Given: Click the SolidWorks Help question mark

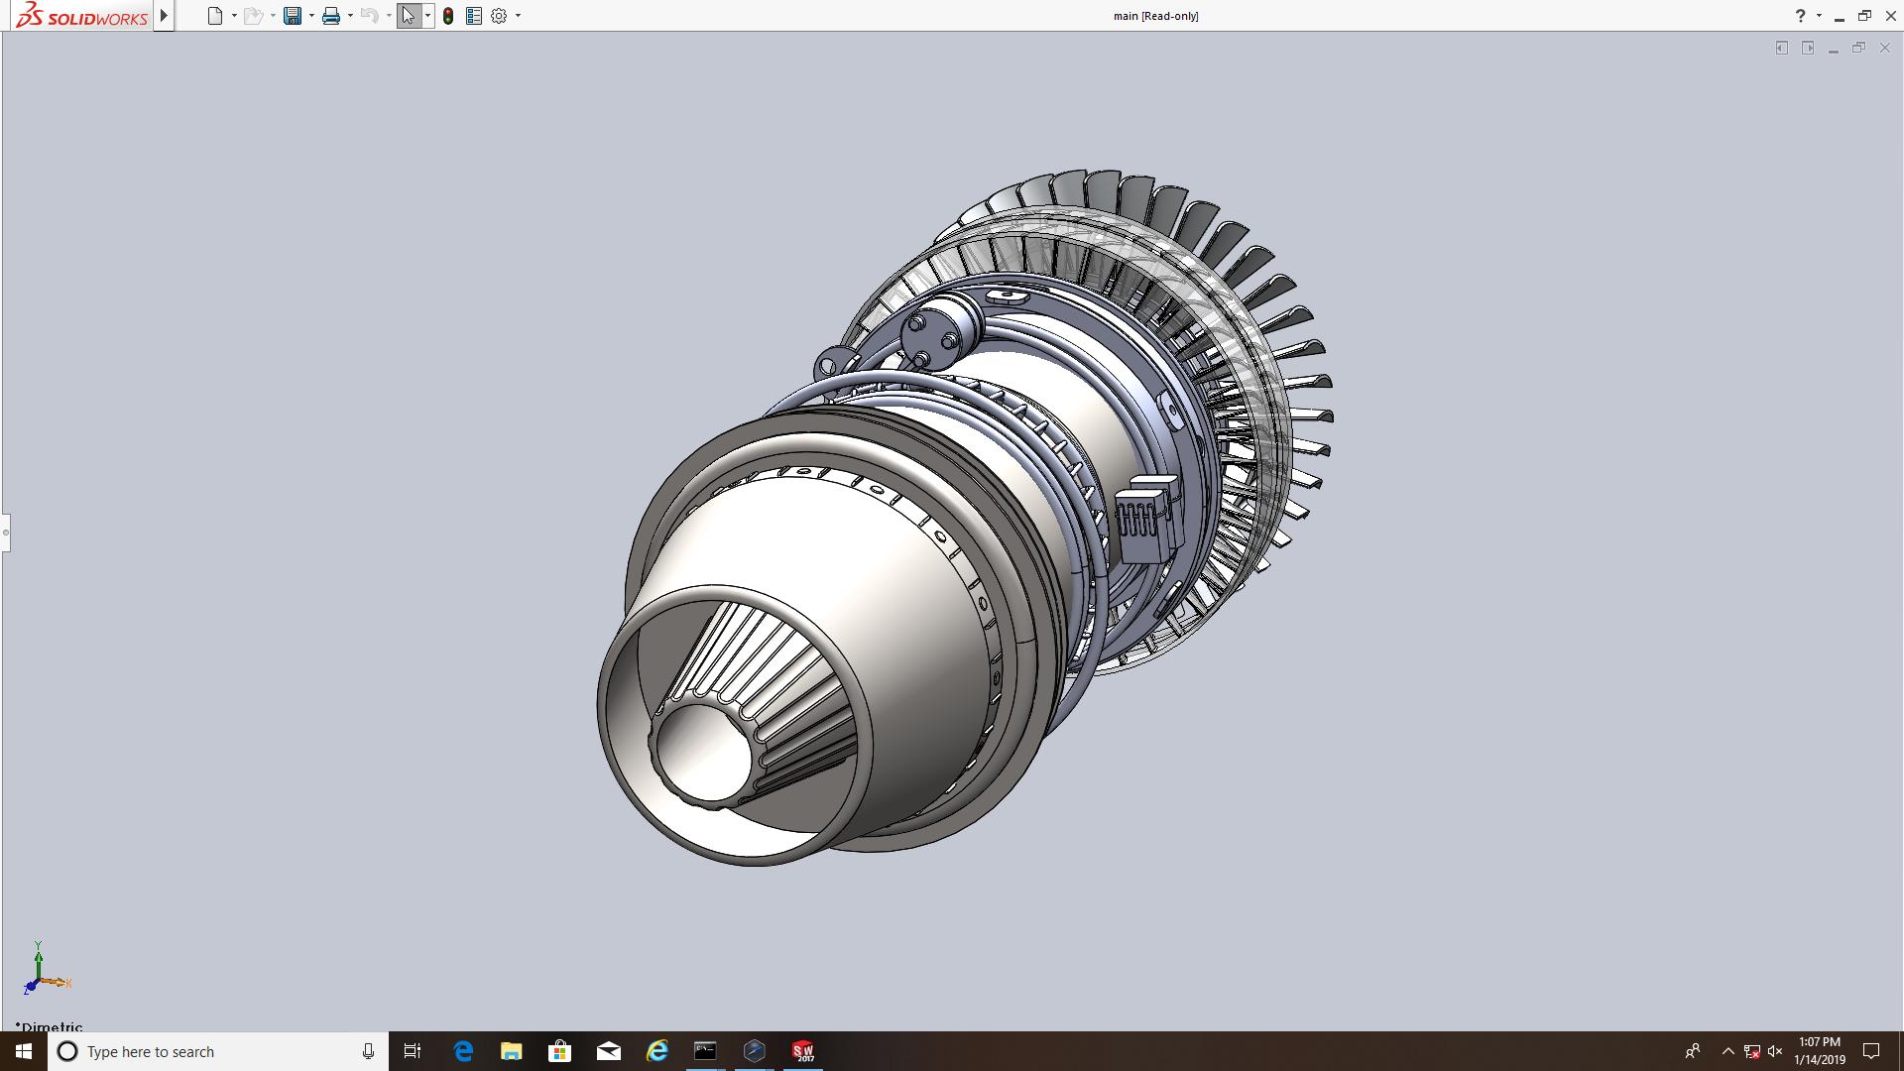Looking at the screenshot, I should click(x=1800, y=16).
